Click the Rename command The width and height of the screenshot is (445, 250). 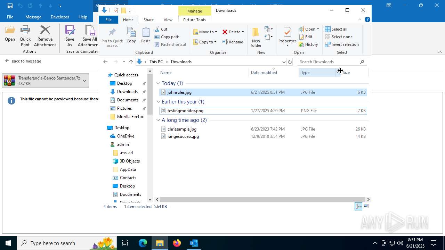pos(233,42)
